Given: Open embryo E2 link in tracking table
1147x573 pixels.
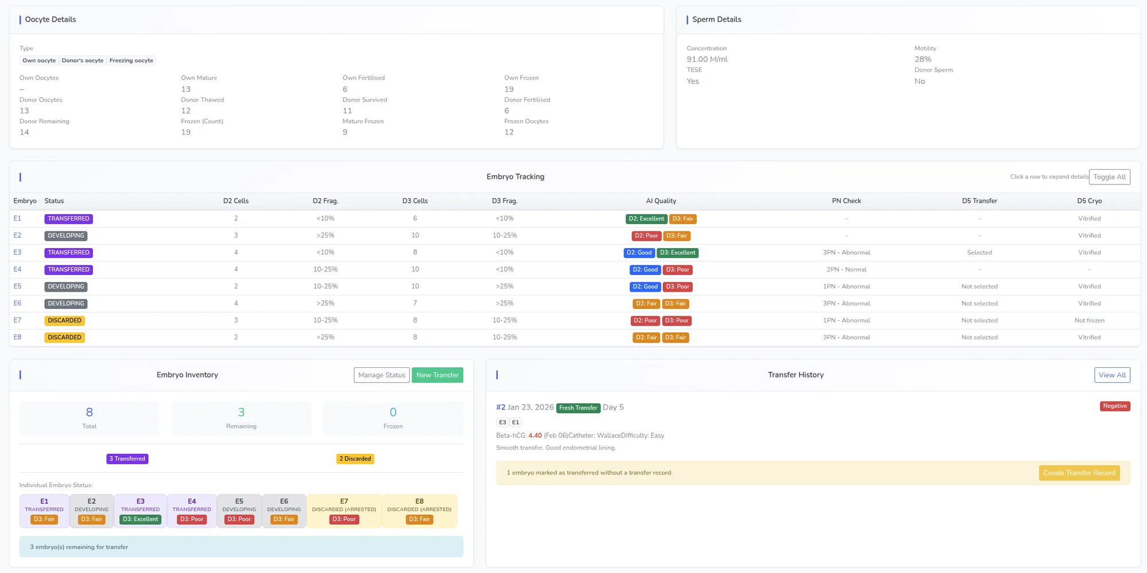Looking at the screenshot, I should coord(17,236).
